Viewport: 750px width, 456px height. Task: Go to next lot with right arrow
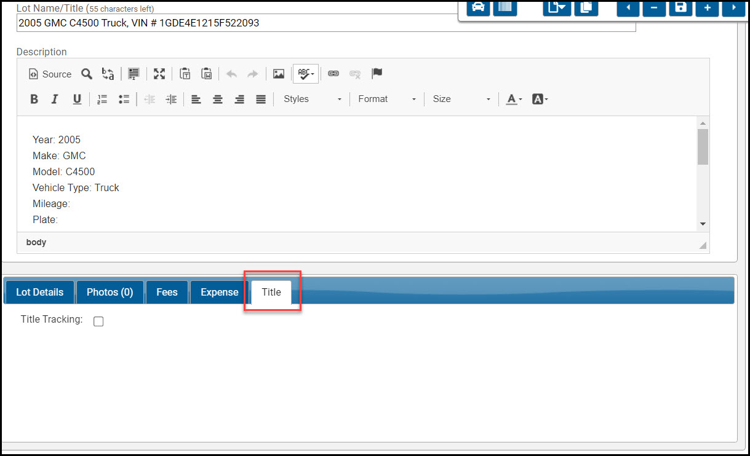(733, 7)
